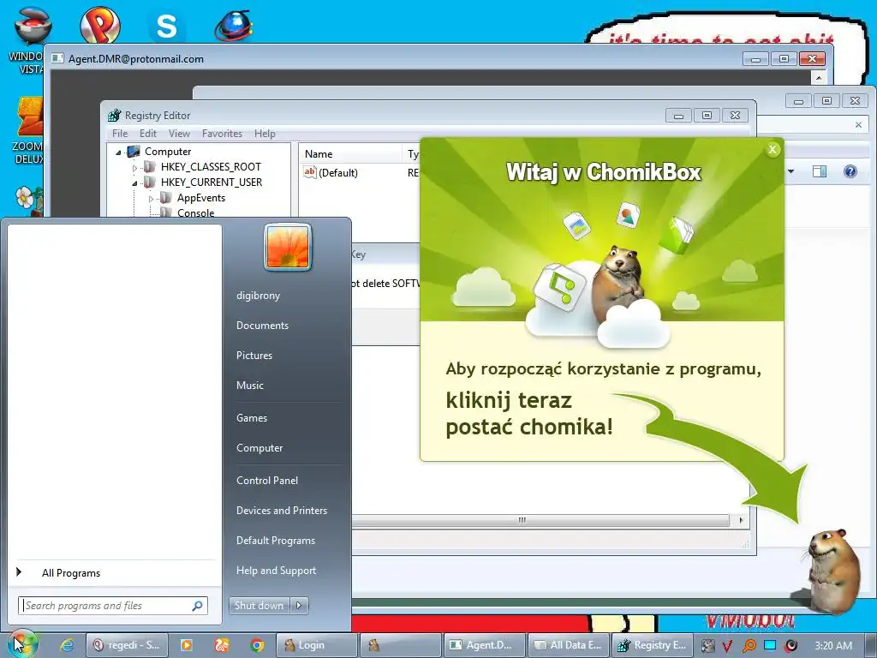Open Computer from the Start menu
Viewport: 877px width, 658px height.
259,448
